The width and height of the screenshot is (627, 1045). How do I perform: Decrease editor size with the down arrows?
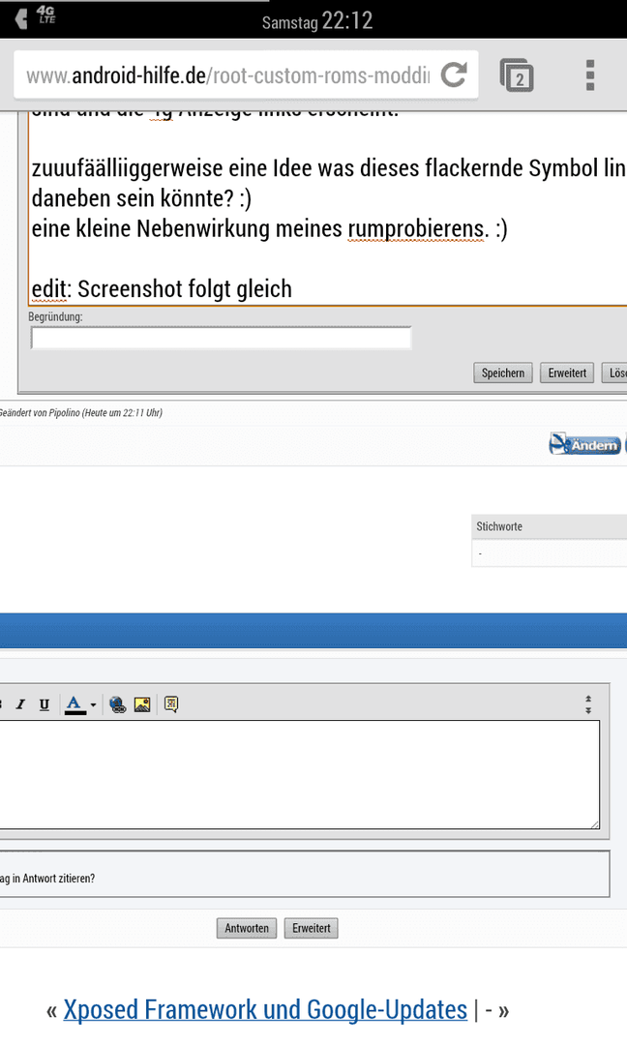pyautogui.click(x=588, y=710)
